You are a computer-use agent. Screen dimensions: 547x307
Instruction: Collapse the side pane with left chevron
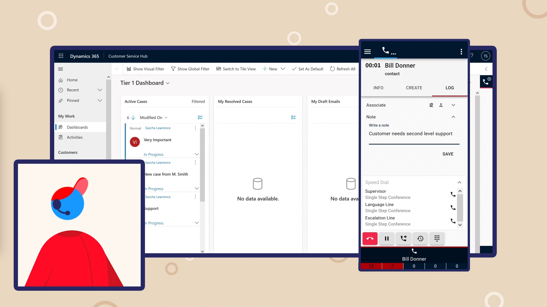point(486,69)
